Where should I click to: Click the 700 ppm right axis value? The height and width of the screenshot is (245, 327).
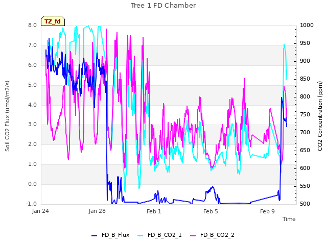click(305, 133)
